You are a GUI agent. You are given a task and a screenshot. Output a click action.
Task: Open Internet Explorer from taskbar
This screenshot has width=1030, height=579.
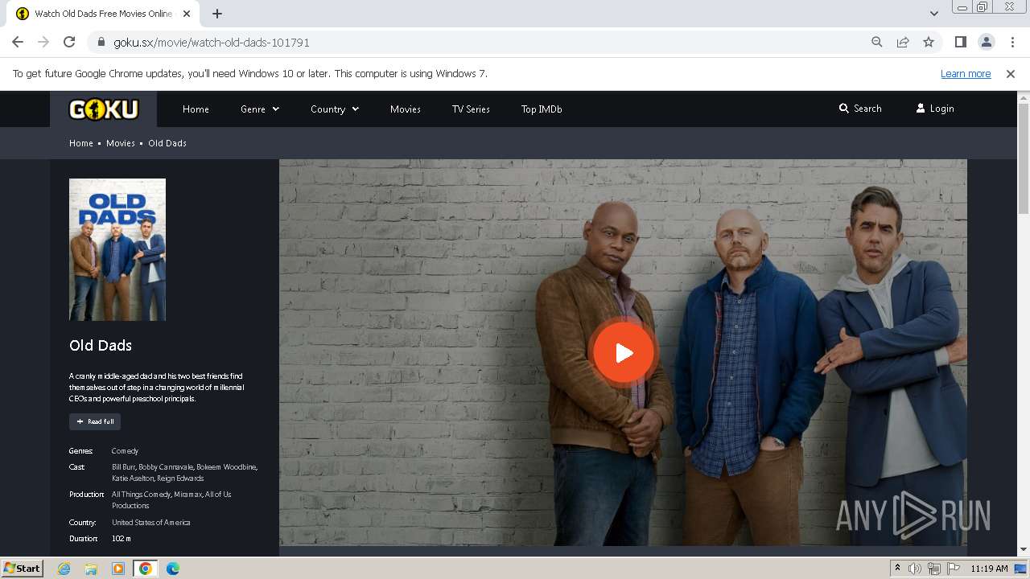pyautogui.click(x=64, y=569)
